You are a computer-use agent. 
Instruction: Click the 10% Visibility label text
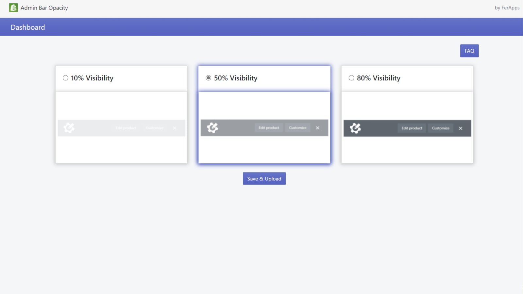[92, 78]
